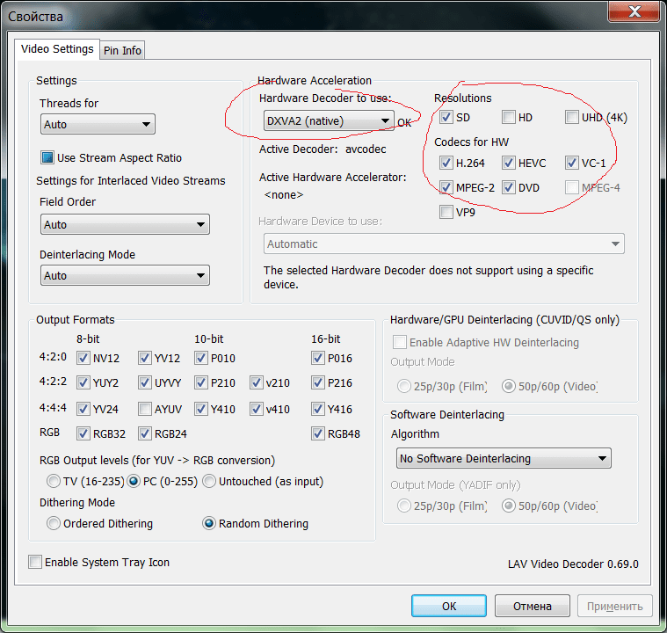Toggle Use Stream Aspect Ratio checkbox
Image resolution: width=667 pixels, height=633 pixels.
click(48, 158)
